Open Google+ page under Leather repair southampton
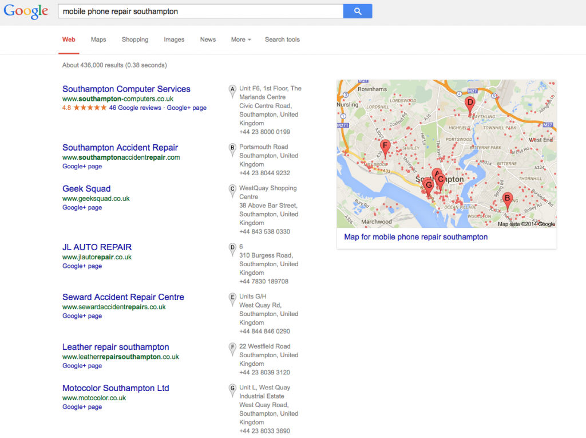586x438 pixels. [x=82, y=366]
